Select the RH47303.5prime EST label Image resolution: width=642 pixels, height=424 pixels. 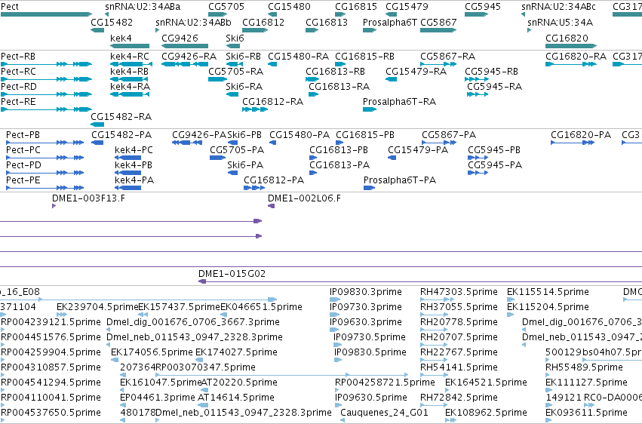pyautogui.click(x=459, y=292)
